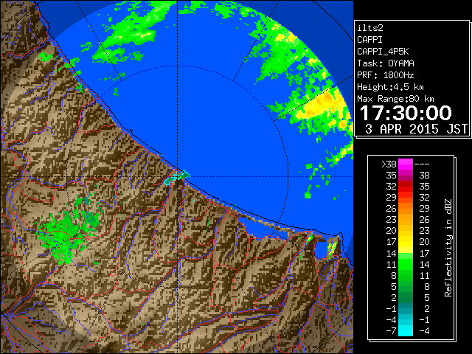This screenshot has height=354, width=472.
Task: Click the yellow 17 dBZ legend swatch
Action: click(x=406, y=242)
